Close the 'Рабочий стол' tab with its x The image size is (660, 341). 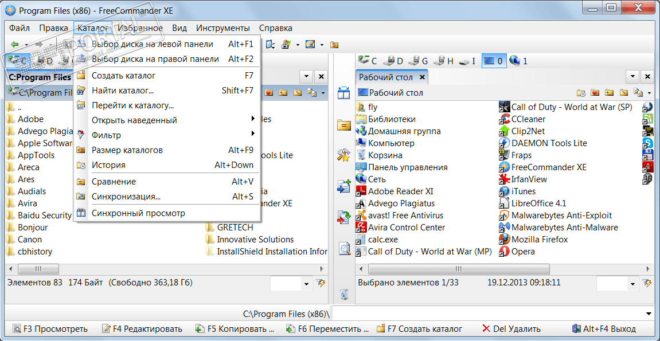coord(422,77)
